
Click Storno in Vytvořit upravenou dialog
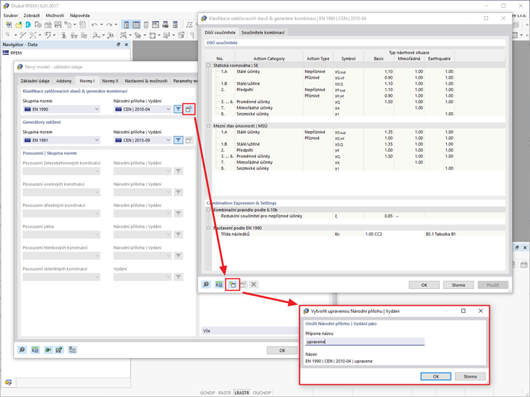470,376
